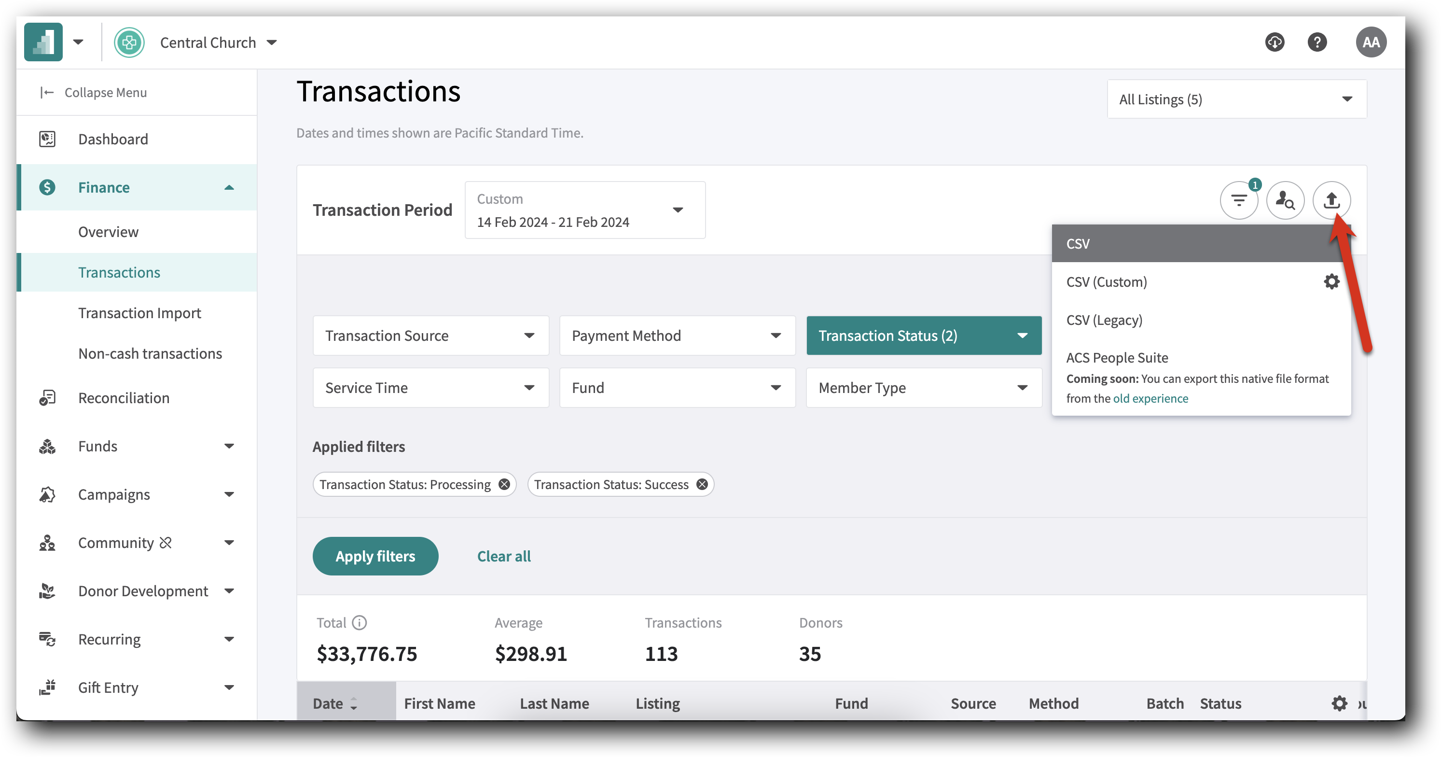This screenshot has width=1441, height=757.
Task: Click the old experience link
Action: (1150, 398)
